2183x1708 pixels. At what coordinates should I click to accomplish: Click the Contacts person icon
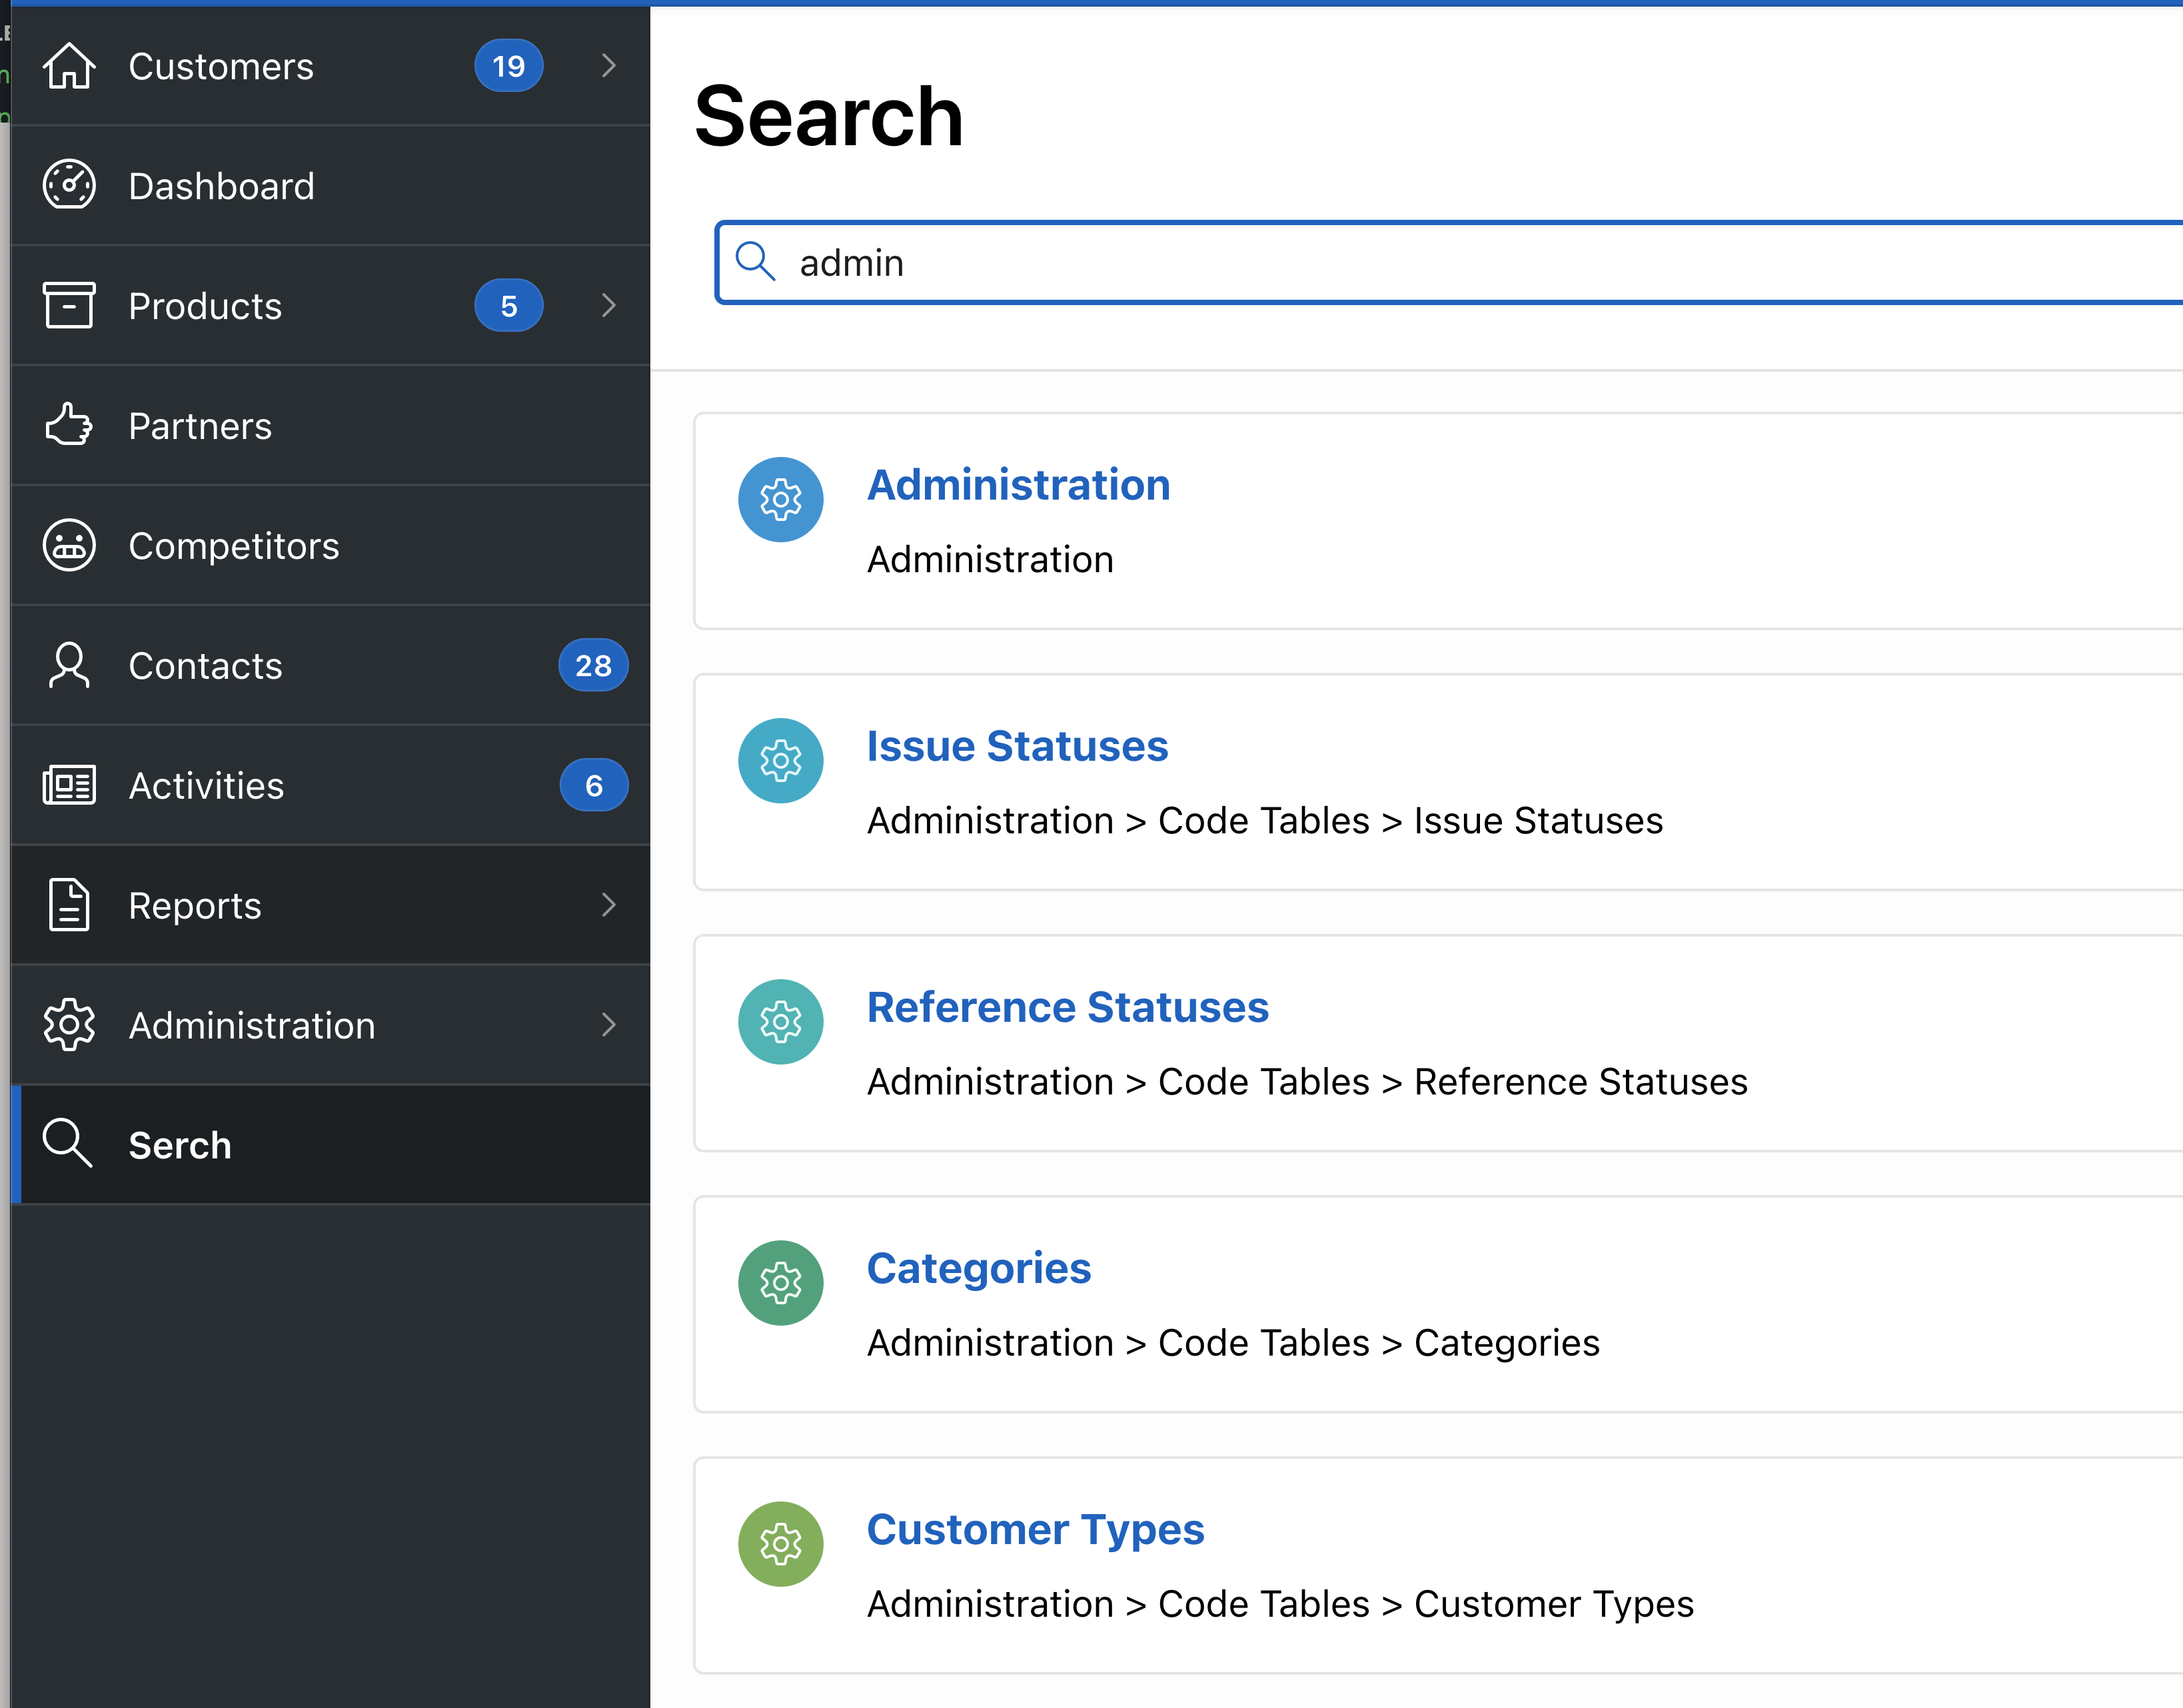pyautogui.click(x=69, y=666)
